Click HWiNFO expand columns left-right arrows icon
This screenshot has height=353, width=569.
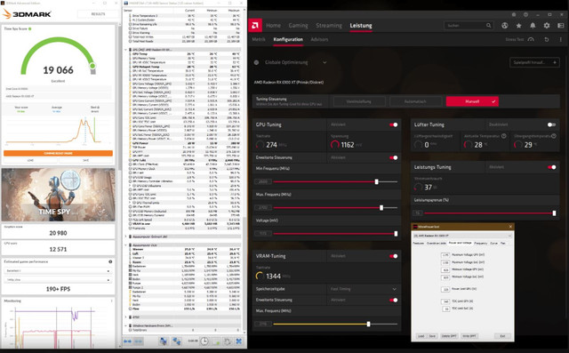(x=127, y=341)
